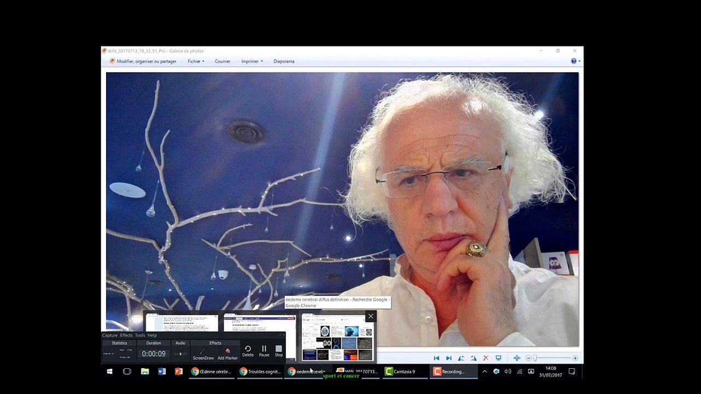Open Photo Gallery help

574,61
